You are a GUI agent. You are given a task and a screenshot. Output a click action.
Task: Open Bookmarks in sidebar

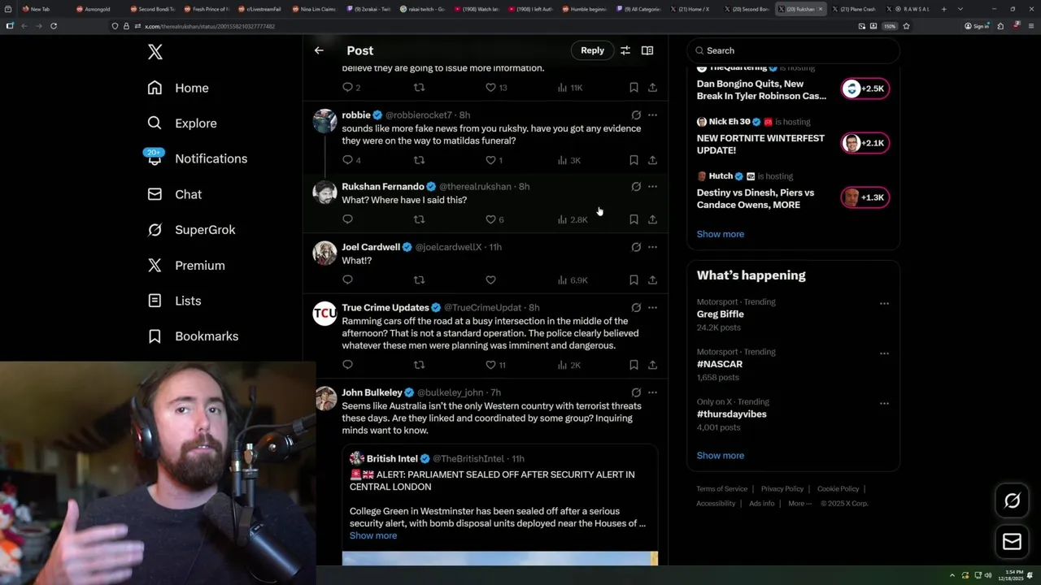[x=194, y=336]
